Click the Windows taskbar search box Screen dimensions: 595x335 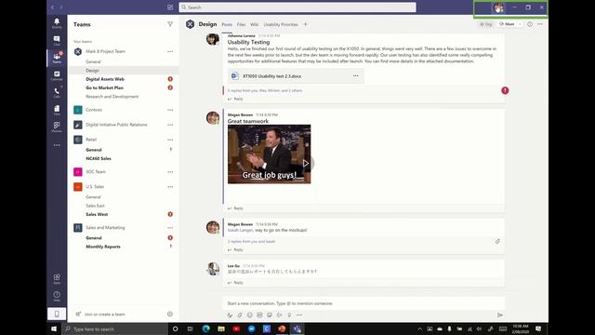[114, 328]
